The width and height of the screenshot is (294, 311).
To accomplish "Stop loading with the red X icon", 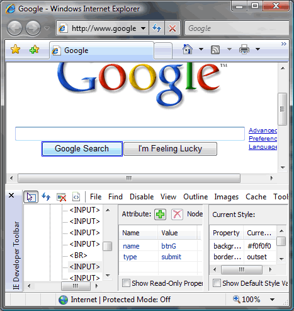I will (172, 28).
